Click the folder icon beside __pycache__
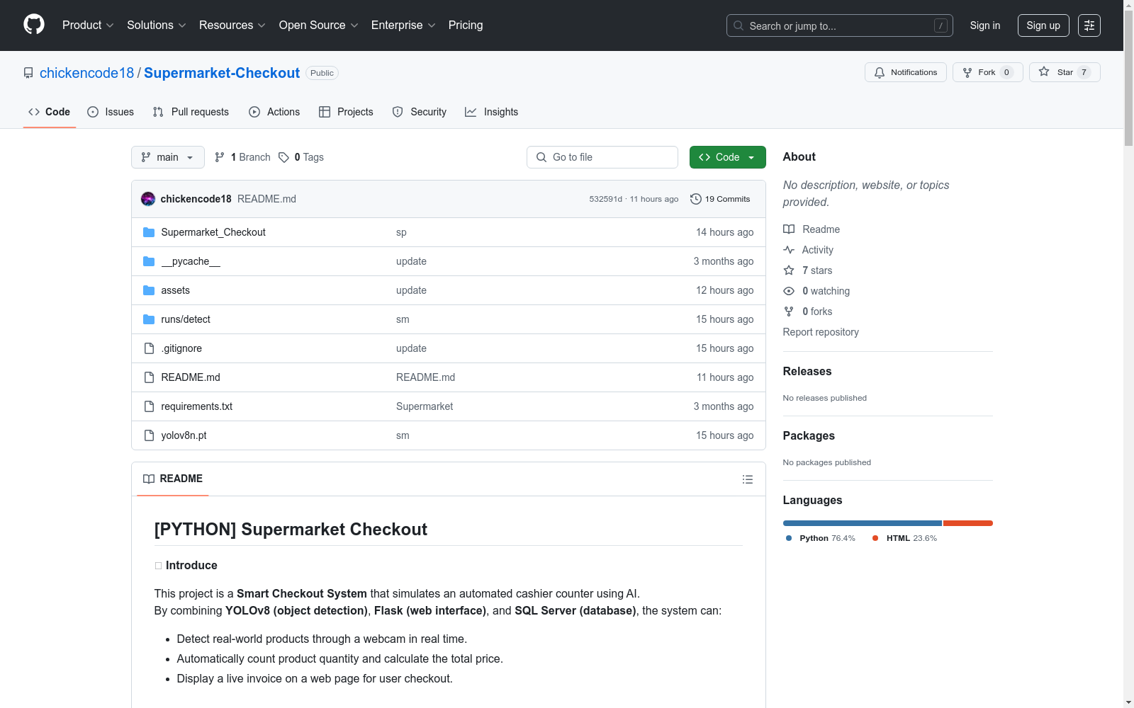This screenshot has width=1134, height=708. tap(149, 261)
